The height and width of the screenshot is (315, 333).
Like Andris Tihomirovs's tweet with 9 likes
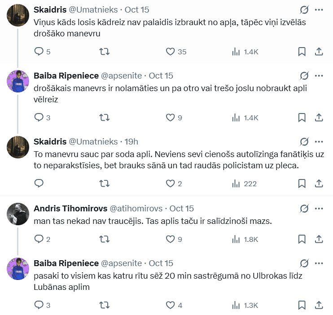point(170,239)
